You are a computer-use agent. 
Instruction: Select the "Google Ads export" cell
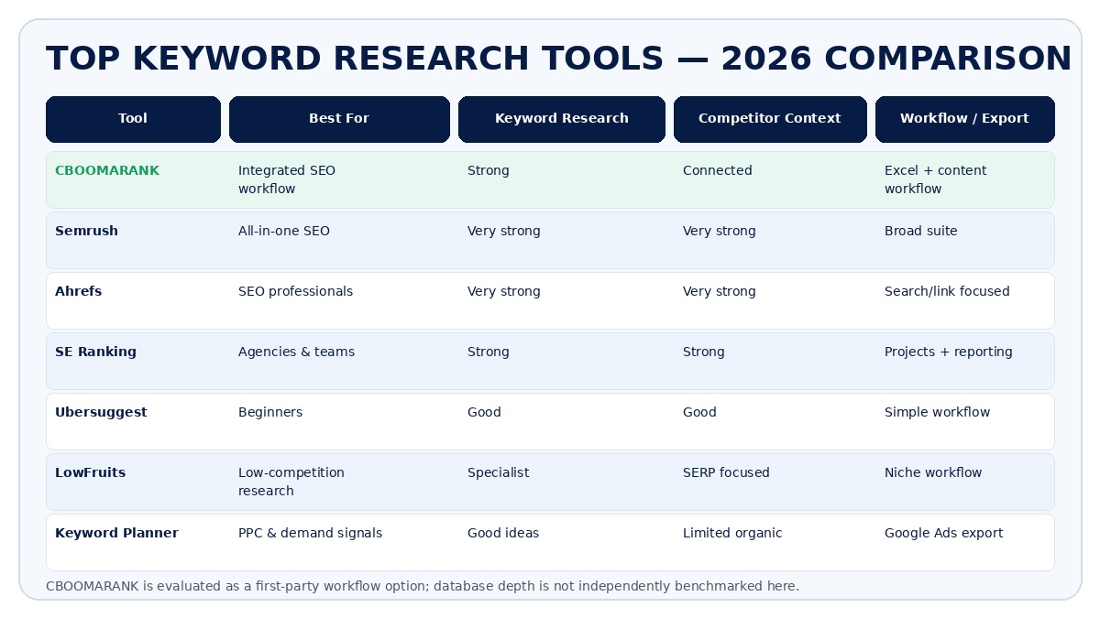click(944, 534)
